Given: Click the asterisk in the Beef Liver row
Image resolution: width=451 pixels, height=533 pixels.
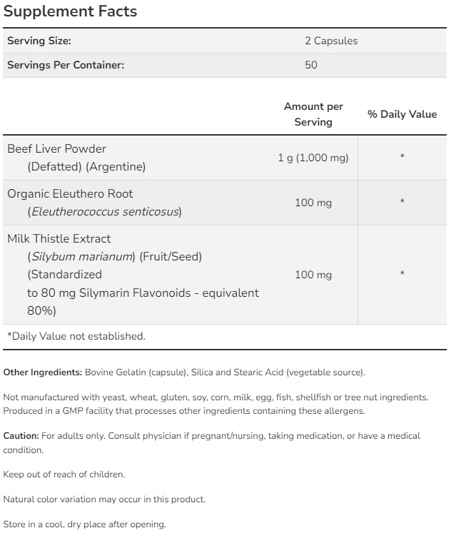Looking at the screenshot, I should pos(402,158).
